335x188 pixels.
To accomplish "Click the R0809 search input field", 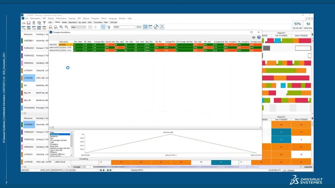I will coord(124,27).
